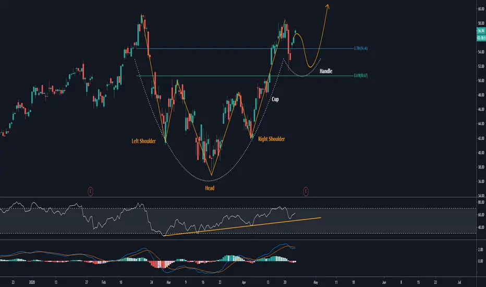Click the 0.618(50.67) Fibonacci level label
Screen dimensions: 486x287
(x=361, y=75)
